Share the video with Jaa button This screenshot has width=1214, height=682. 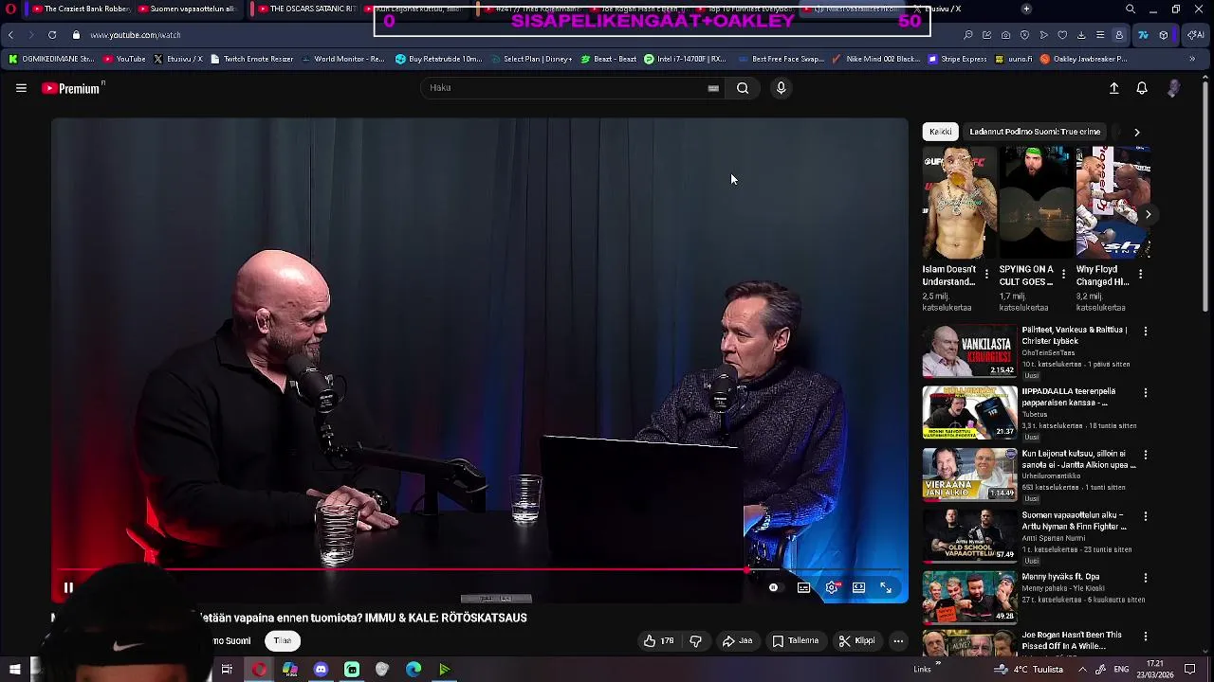pos(737,641)
